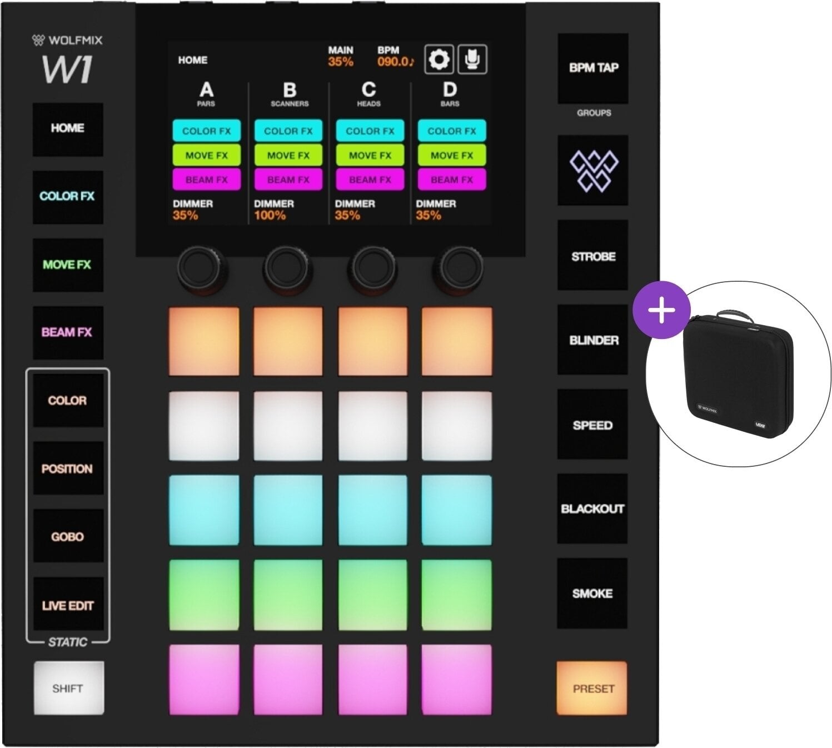832x748 pixels.
Task: Hit second magenta pad in bottom row
Action: tap(288, 680)
